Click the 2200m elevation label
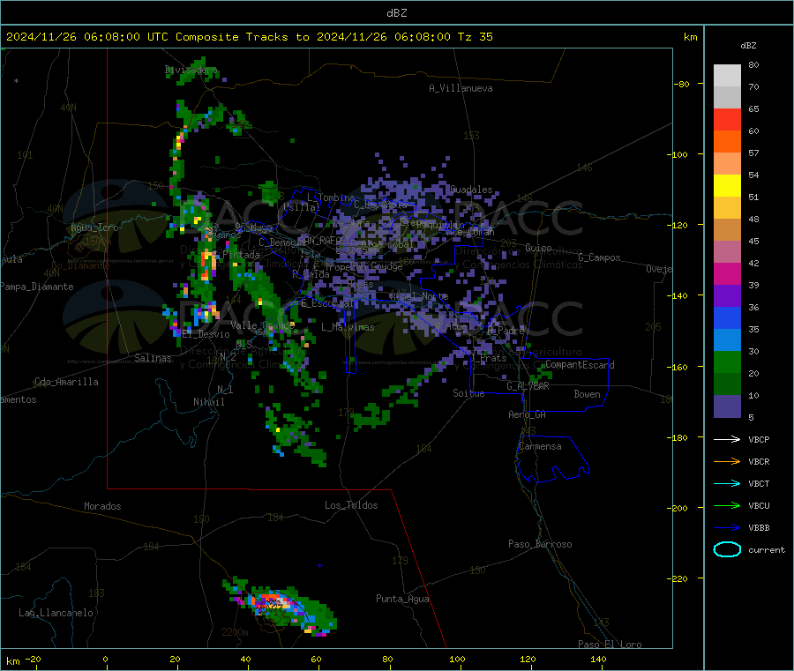The width and height of the screenshot is (794, 671). coord(235,632)
